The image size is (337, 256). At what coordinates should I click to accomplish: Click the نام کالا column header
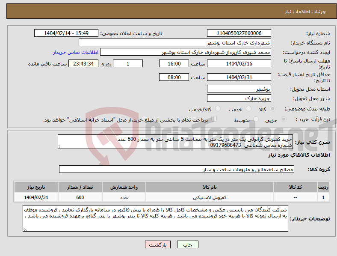[x=210, y=187]
